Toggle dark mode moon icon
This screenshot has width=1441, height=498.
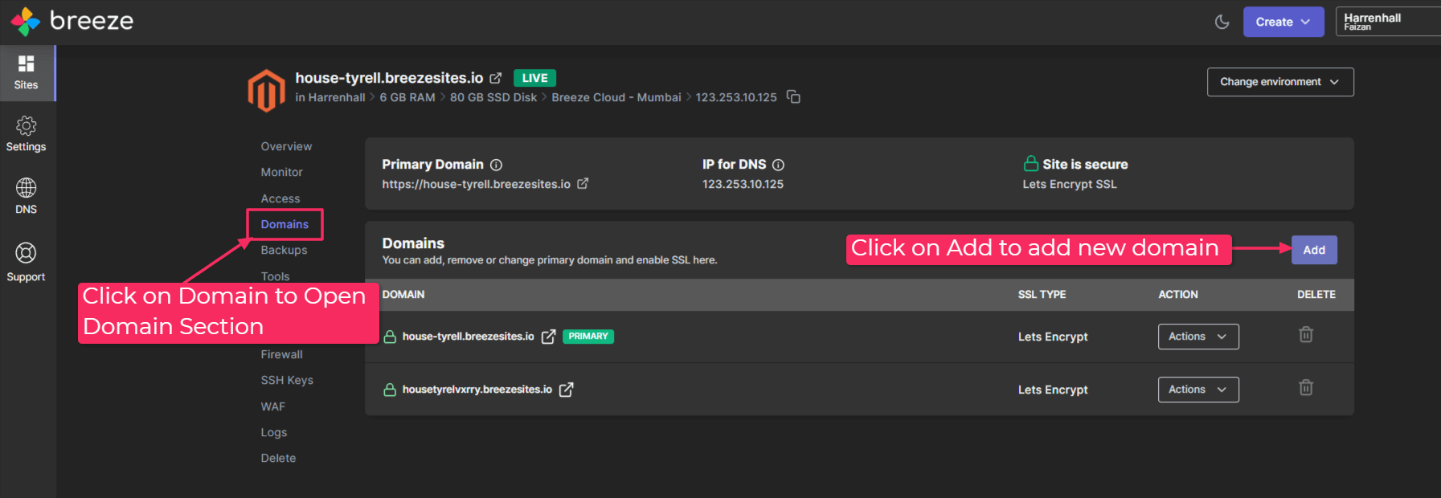(x=1222, y=22)
